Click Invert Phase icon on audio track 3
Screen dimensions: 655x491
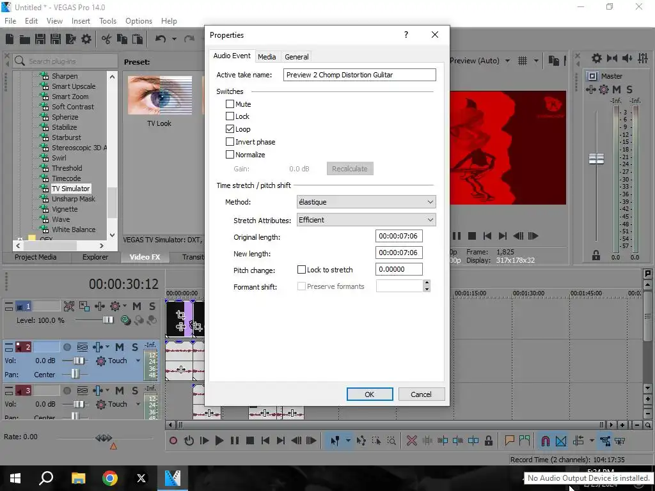pyautogui.click(x=83, y=391)
